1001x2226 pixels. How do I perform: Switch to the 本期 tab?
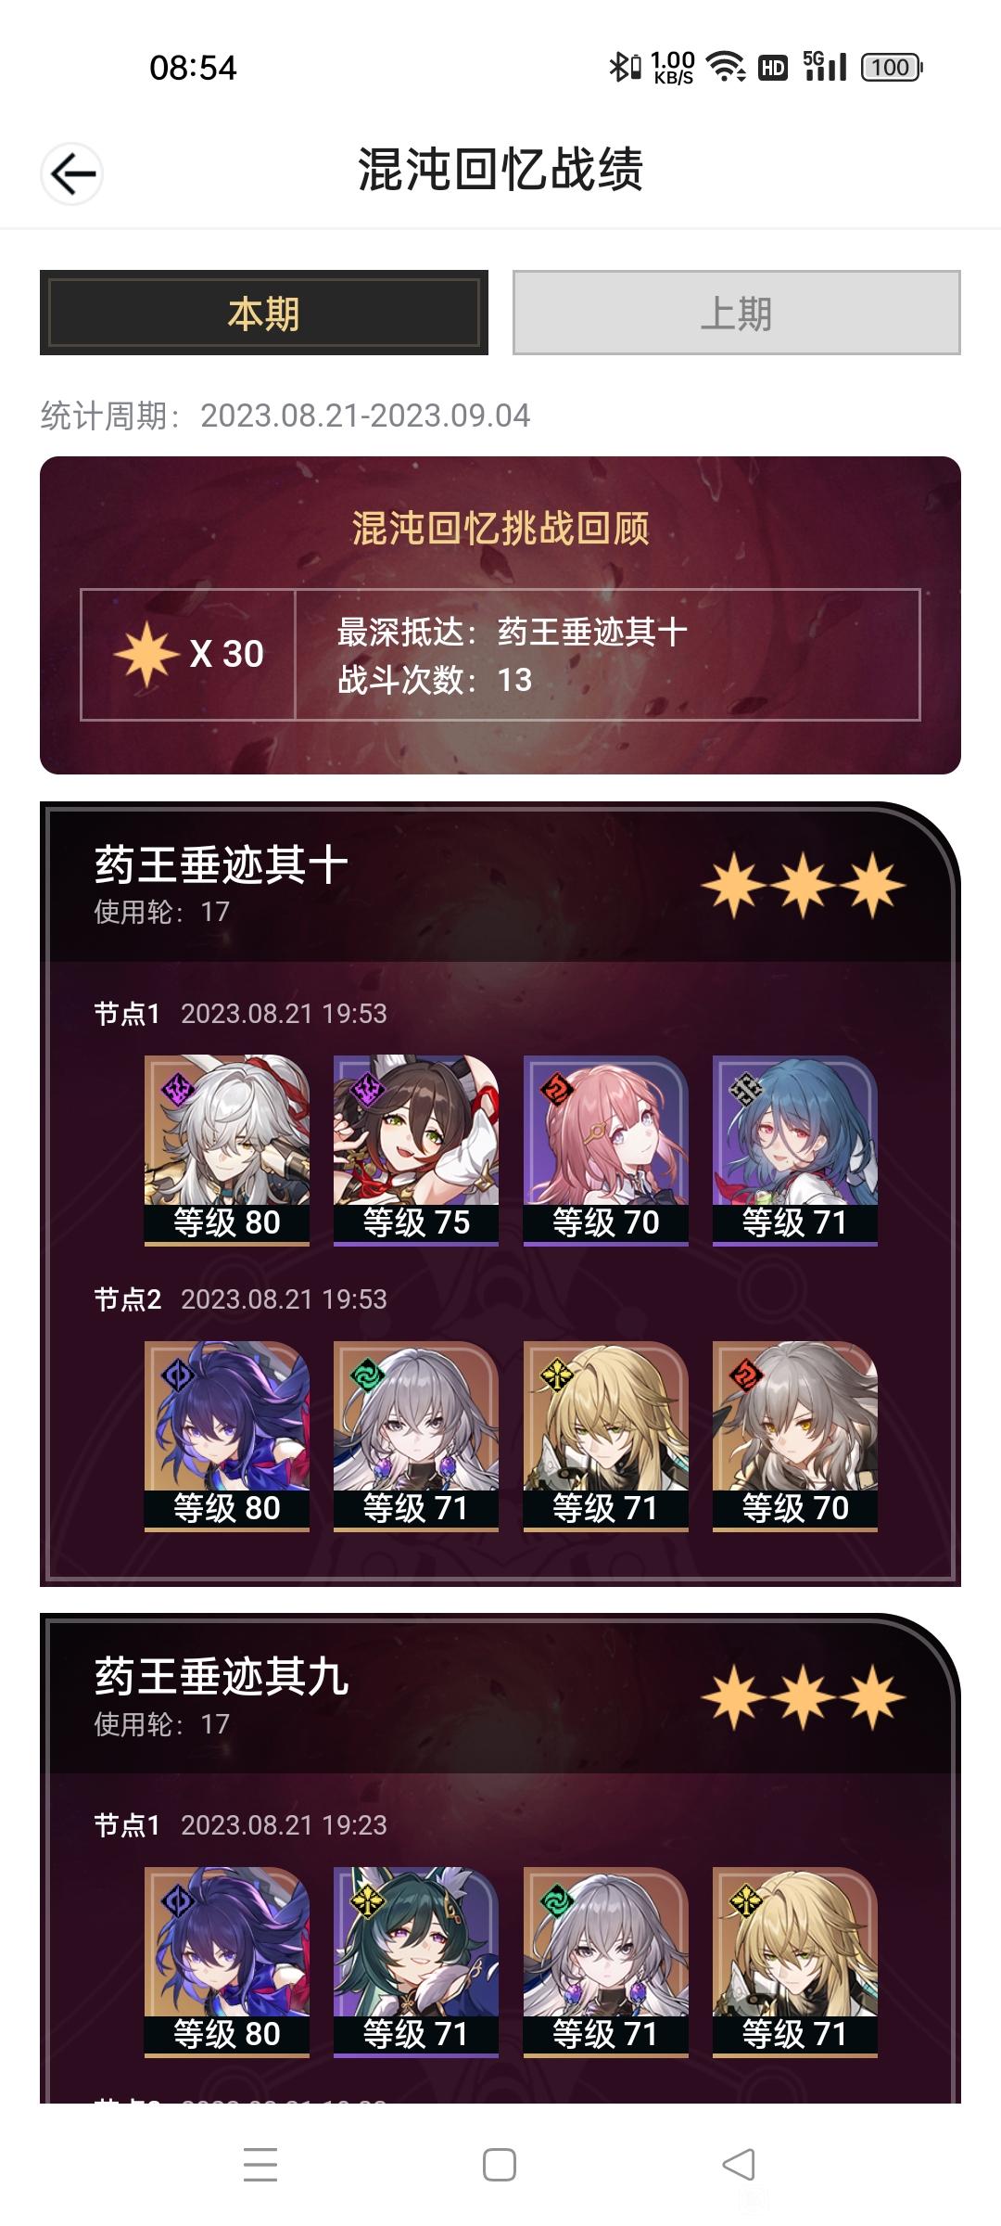point(264,313)
